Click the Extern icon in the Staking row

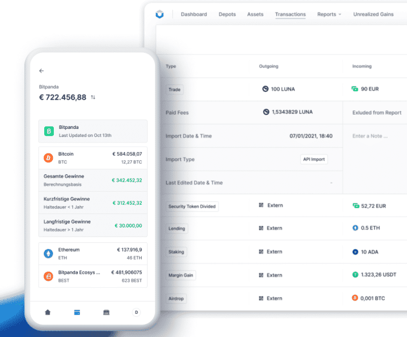pos(261,251)
